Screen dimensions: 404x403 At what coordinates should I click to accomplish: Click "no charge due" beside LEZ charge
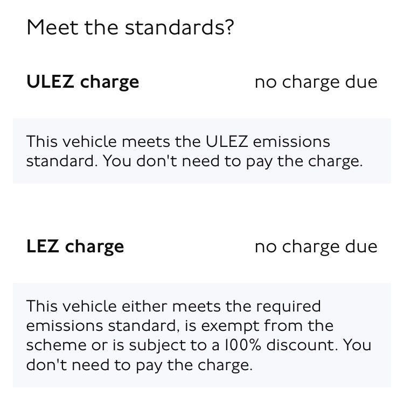[316, 246]
